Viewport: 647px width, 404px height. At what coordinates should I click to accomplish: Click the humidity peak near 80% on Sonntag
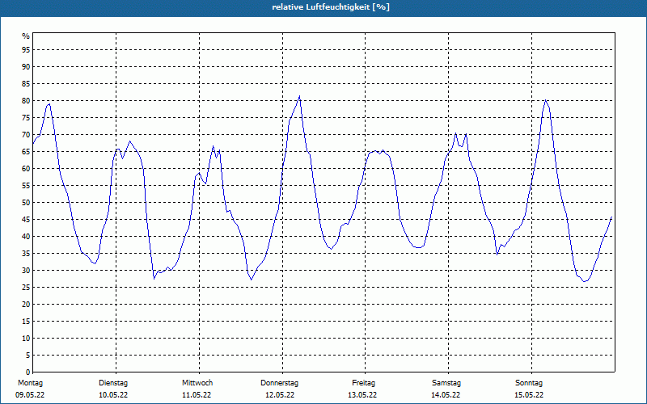(x=545, y=100)
